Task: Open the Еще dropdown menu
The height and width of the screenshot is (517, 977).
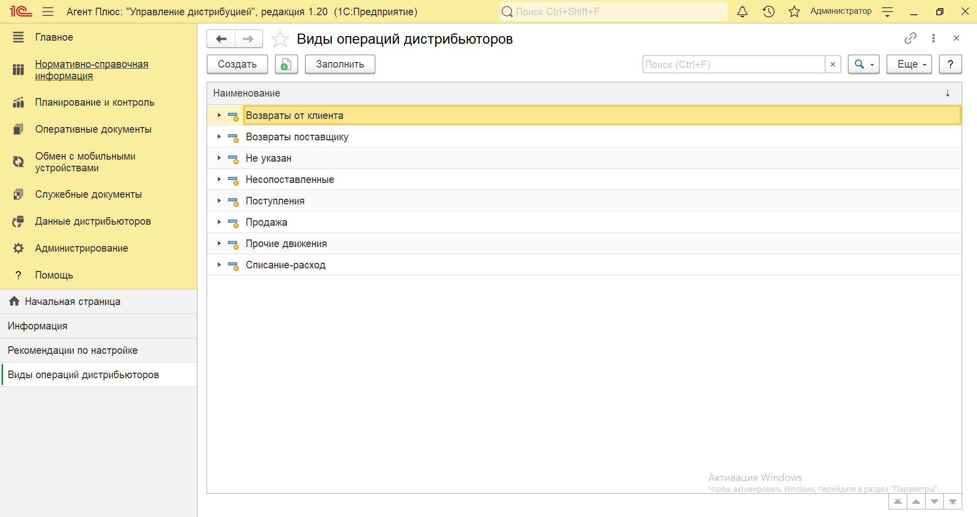Action: (x=909, y=65)
